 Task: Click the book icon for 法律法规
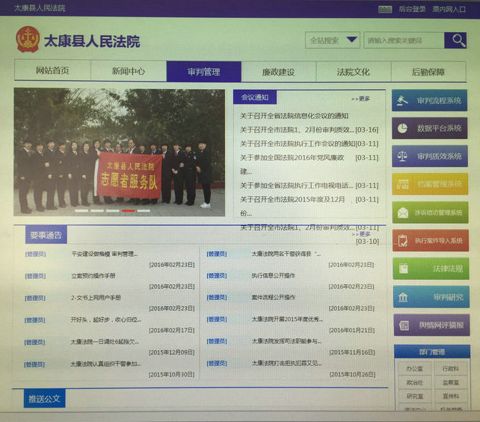tap(404, 269)
